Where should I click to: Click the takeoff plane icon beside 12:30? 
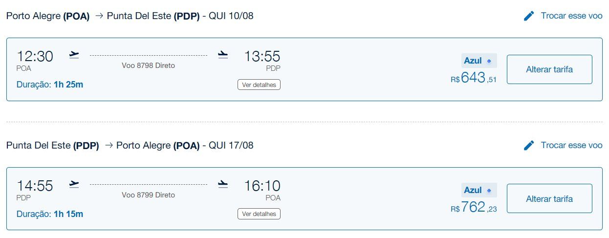pos(74,55)
